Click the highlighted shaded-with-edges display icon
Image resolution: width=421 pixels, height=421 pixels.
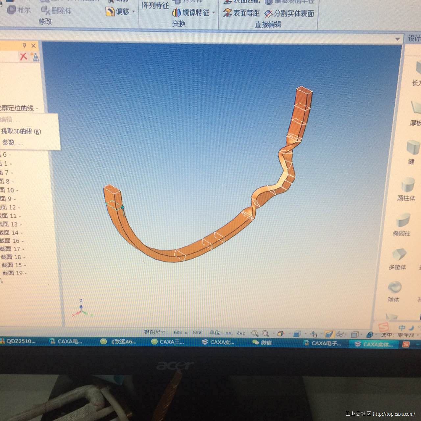[x=329, y=334]
